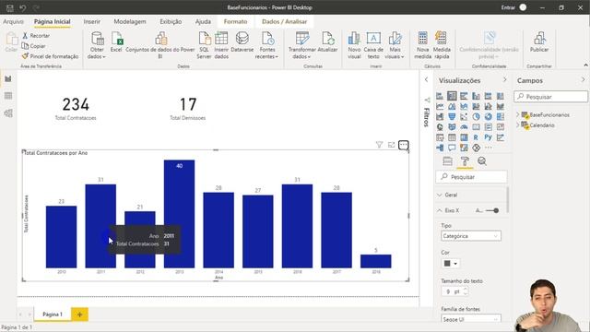Collapse the Visualizações pane
590x332 pixels.
[504, 80]
